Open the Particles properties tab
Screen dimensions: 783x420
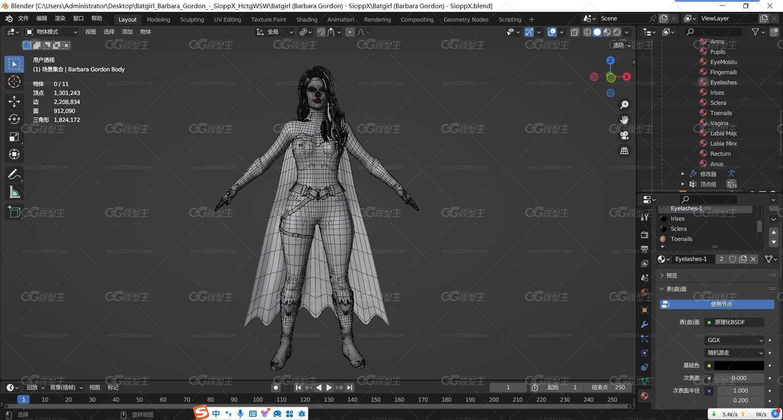[x=645, y=339]
